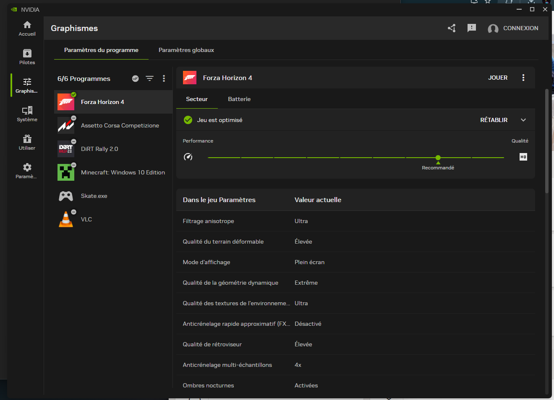Switch to Paramètres du programme tab
The height and width of the screenshot is (400, 554).
point(101,50)
